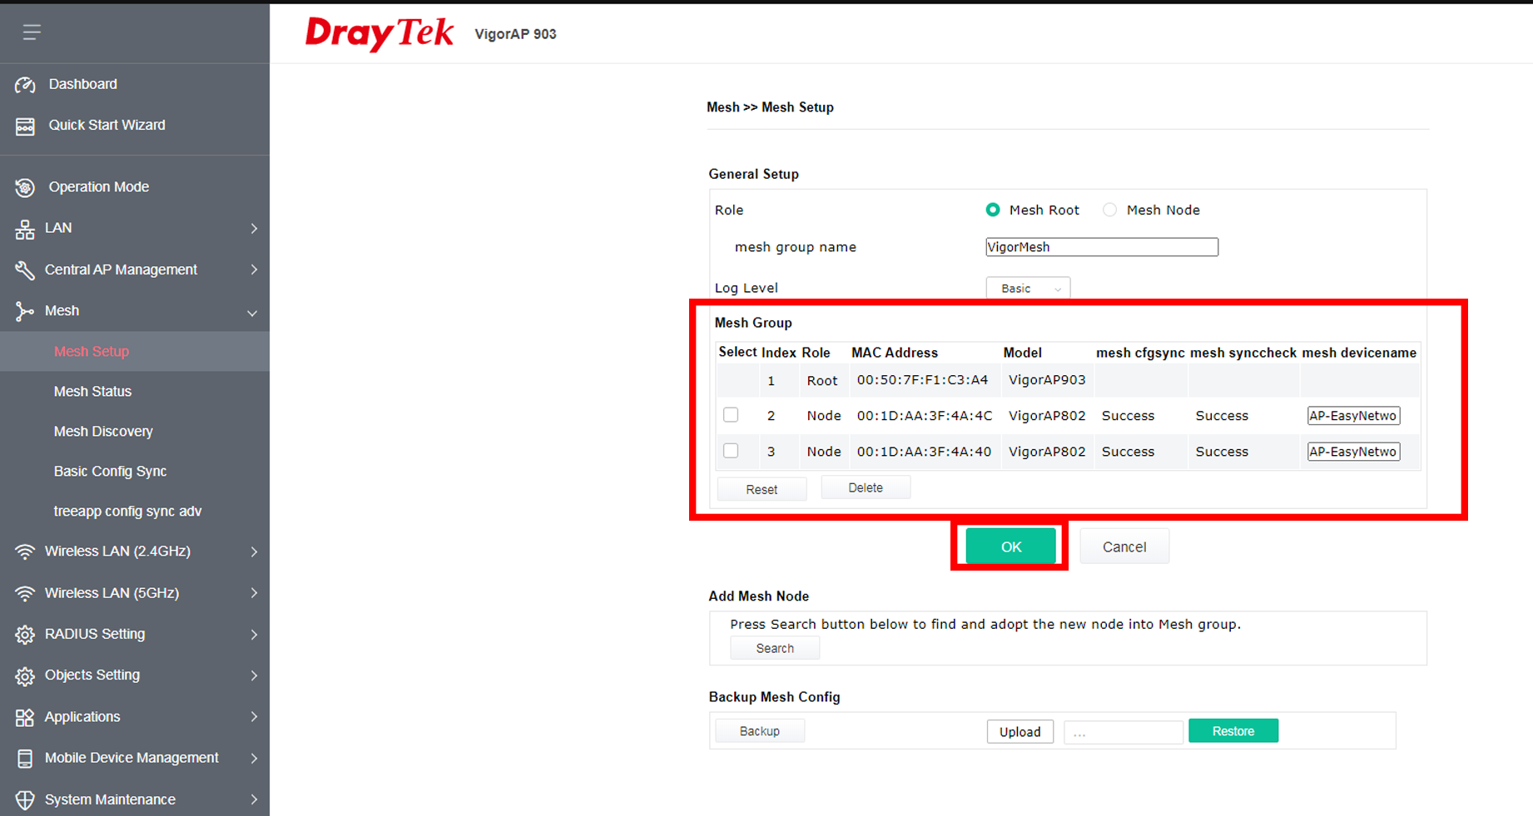Click the LAN network icon
The image size is (1533, 816).
(x=25, y=229)
